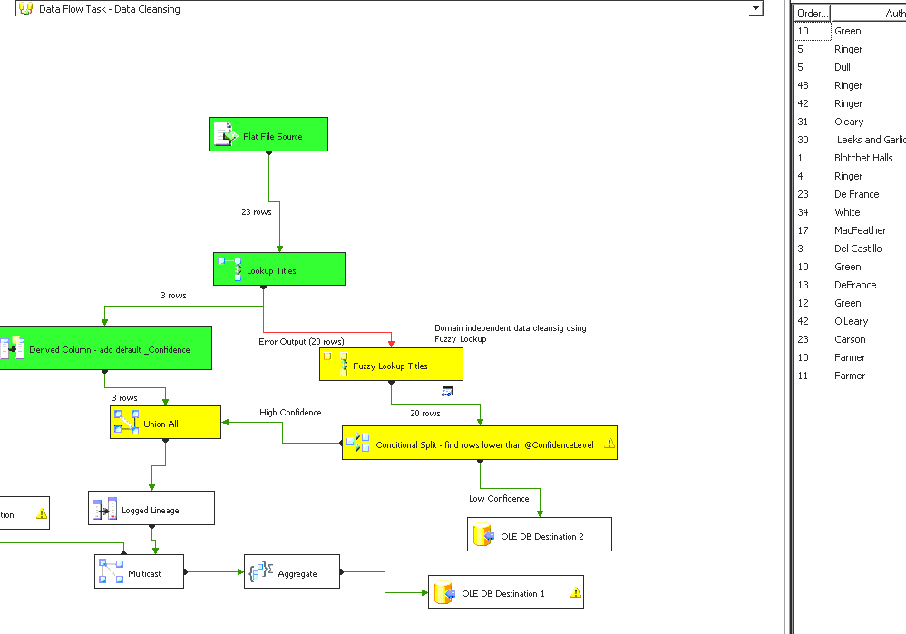Click the Union All label

[161, 424]
